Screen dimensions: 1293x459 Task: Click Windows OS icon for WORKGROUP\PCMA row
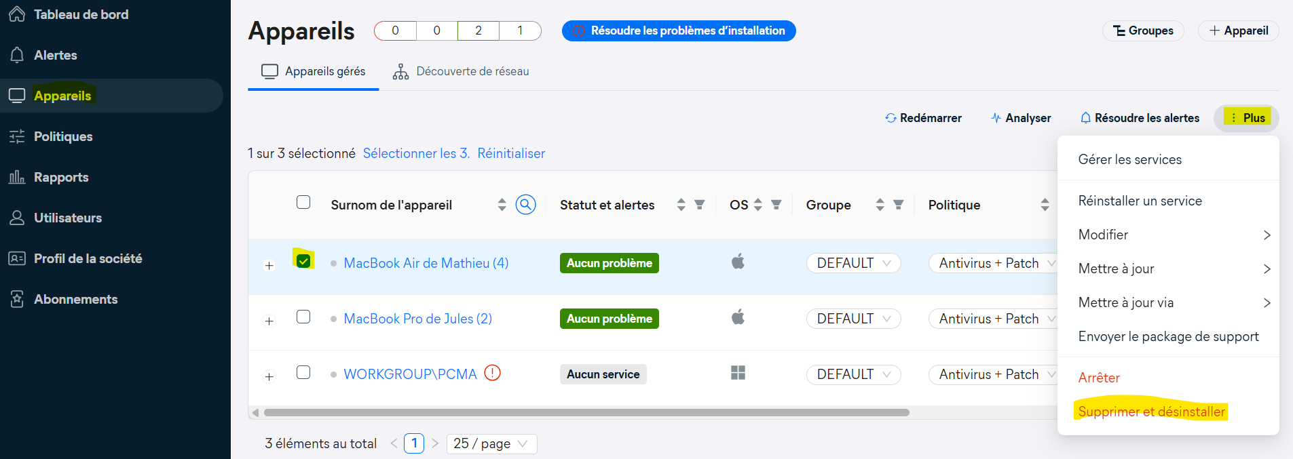pyautogui.click(x=738, y=373)
